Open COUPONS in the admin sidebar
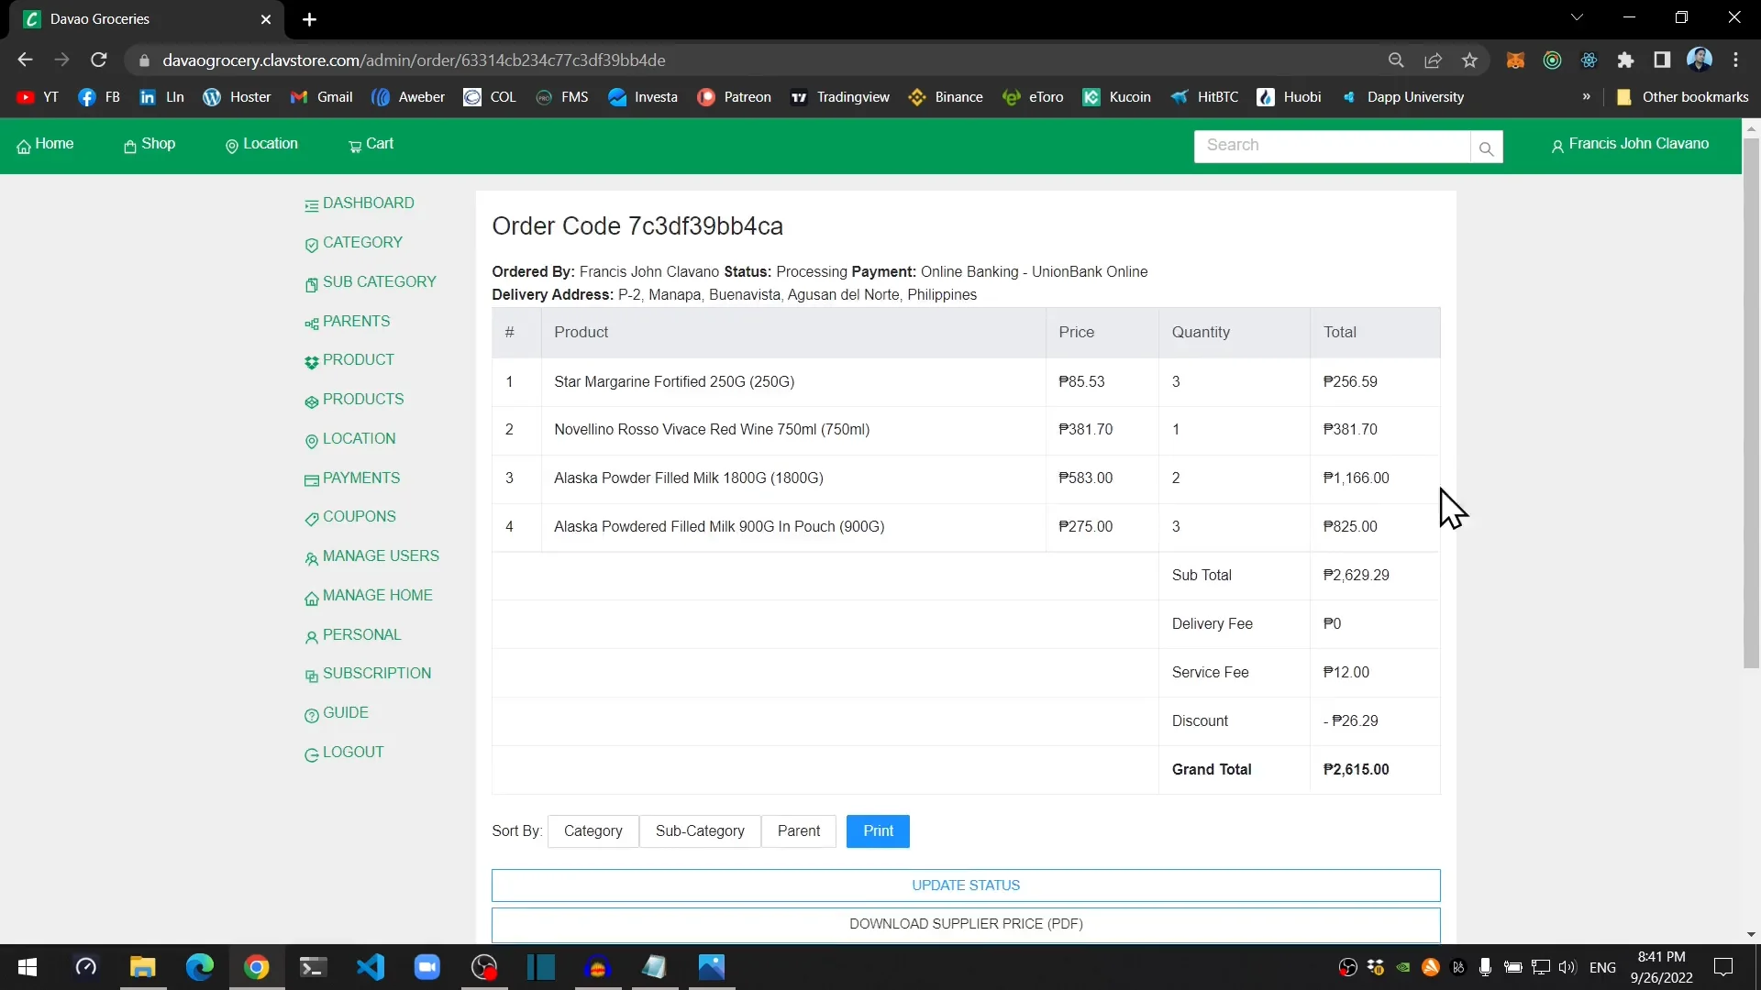Viewport: 1761px width, 990px height. pyautogui.click(x=359, y=517)
